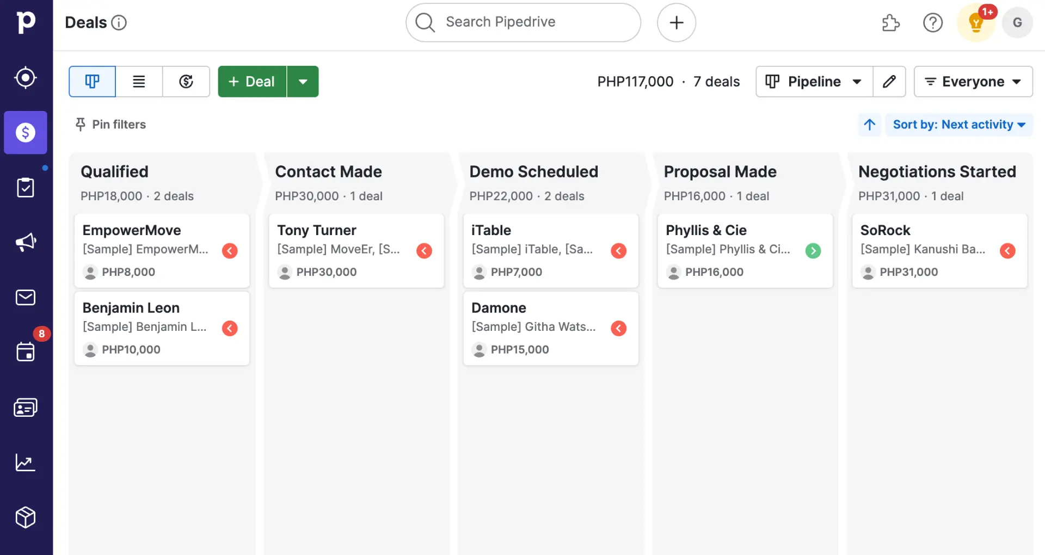Image resolution: width=1045 pixels, height=555 pixels.
Task: Open Products box sidebar icon
Action: [x=26, y=517]
